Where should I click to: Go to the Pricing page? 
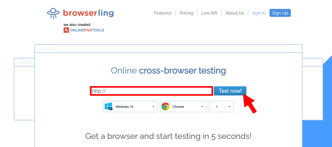[186, 13]
